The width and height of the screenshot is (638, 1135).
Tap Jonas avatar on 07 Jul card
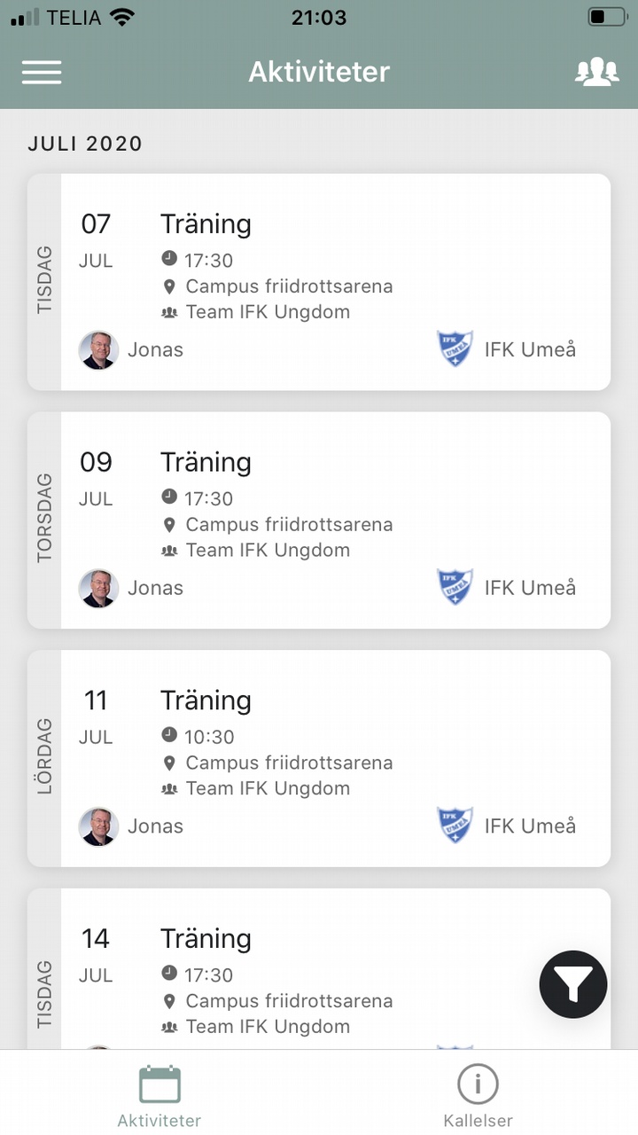click(98, 350)
